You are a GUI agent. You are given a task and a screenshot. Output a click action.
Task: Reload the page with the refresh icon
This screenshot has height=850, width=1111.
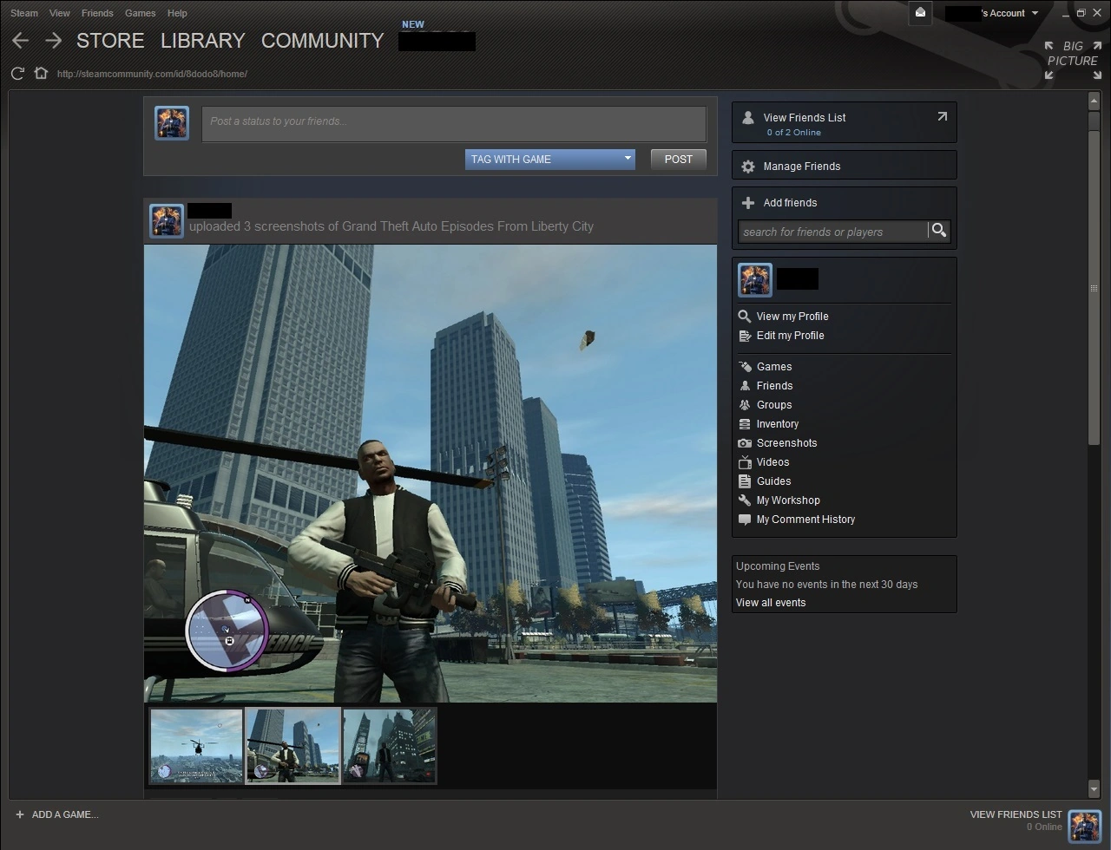coord(17,74)
